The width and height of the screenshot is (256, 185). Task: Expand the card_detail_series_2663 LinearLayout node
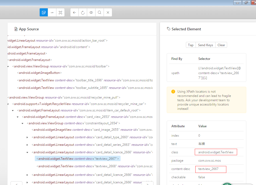point(27,145)
